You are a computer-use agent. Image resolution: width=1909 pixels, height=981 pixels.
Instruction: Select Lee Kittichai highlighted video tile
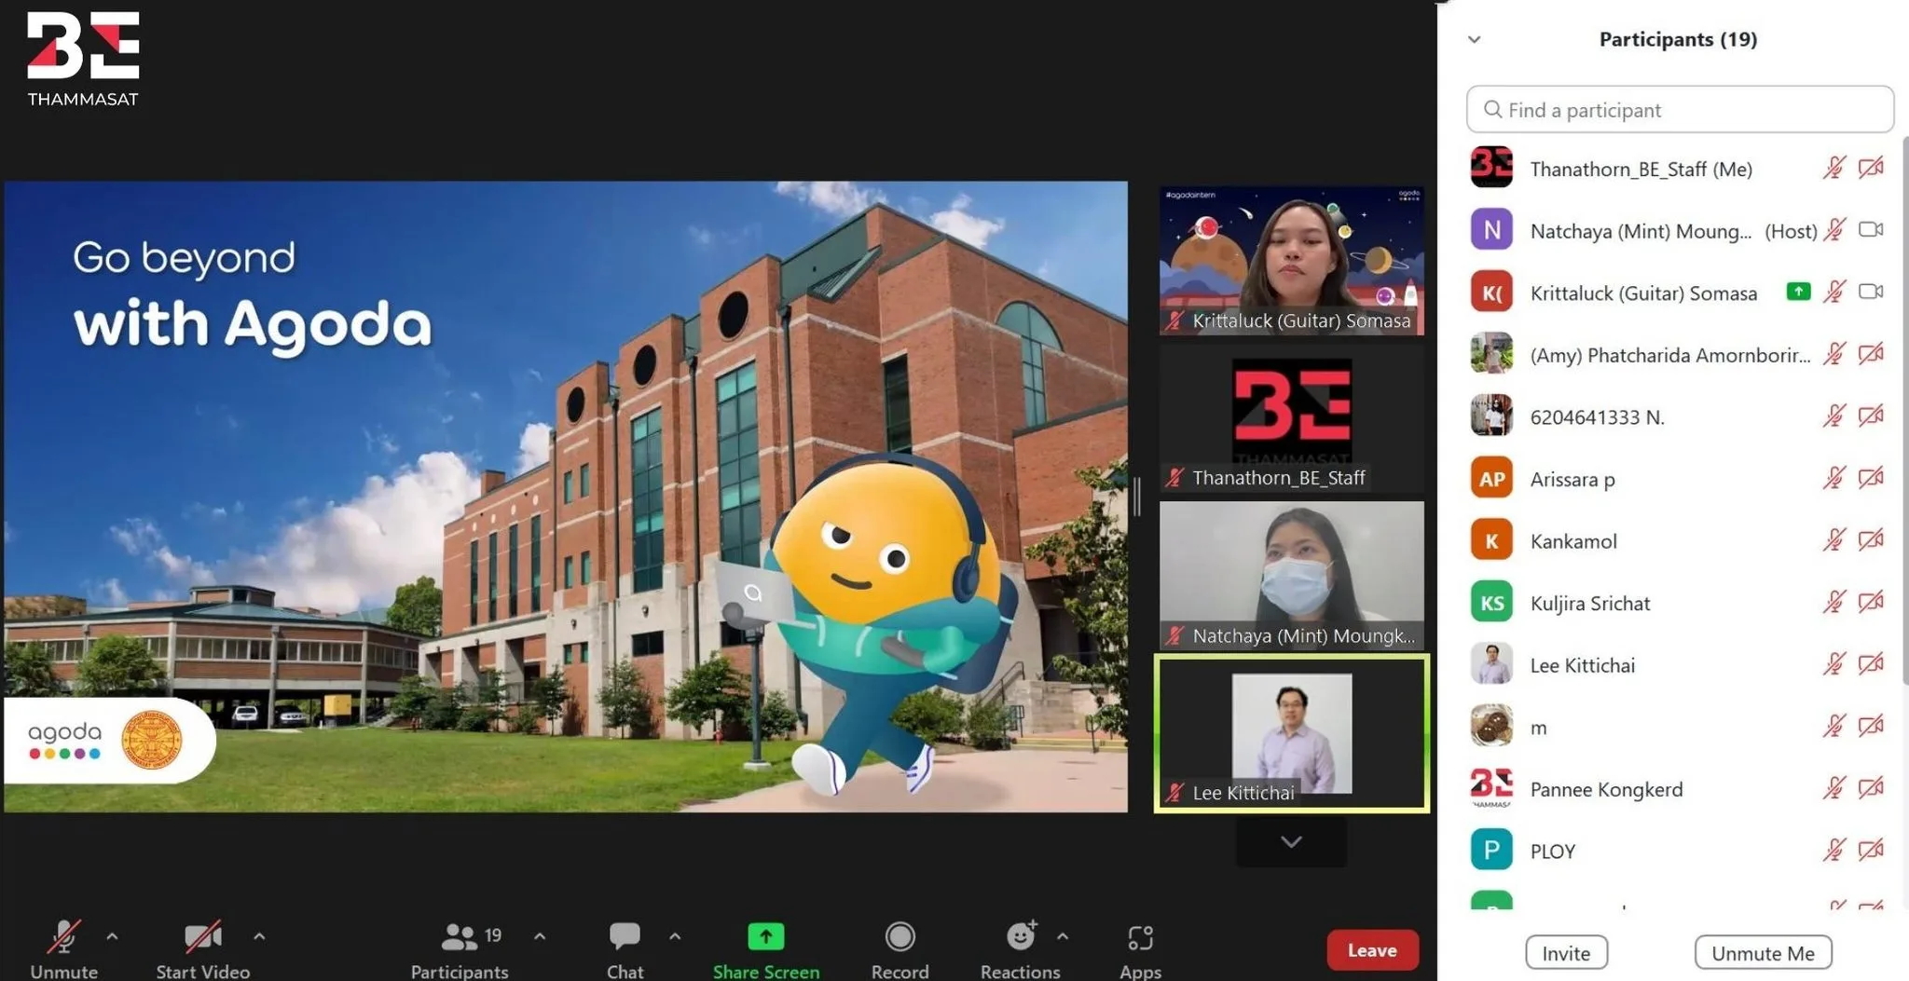pyautogui.click(x=1292, y=733)
